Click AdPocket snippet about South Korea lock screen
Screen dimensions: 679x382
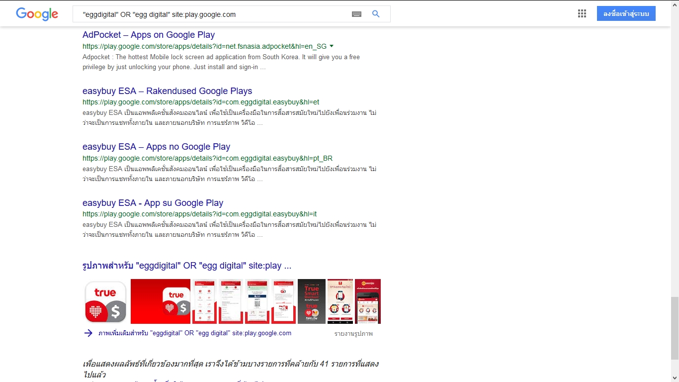point(221,62)
